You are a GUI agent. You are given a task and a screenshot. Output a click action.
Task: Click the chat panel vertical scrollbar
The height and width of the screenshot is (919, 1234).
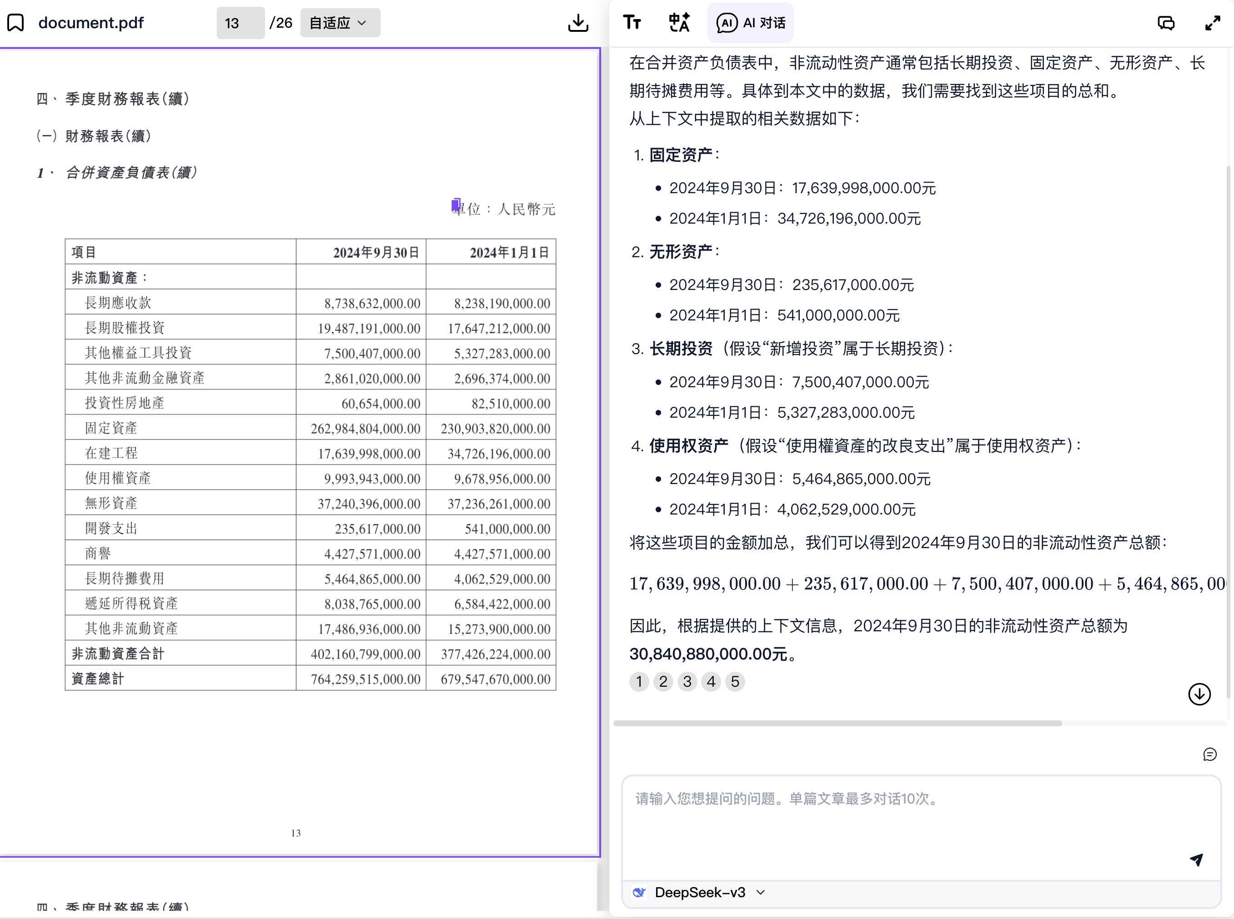(x=1229, y=432)
